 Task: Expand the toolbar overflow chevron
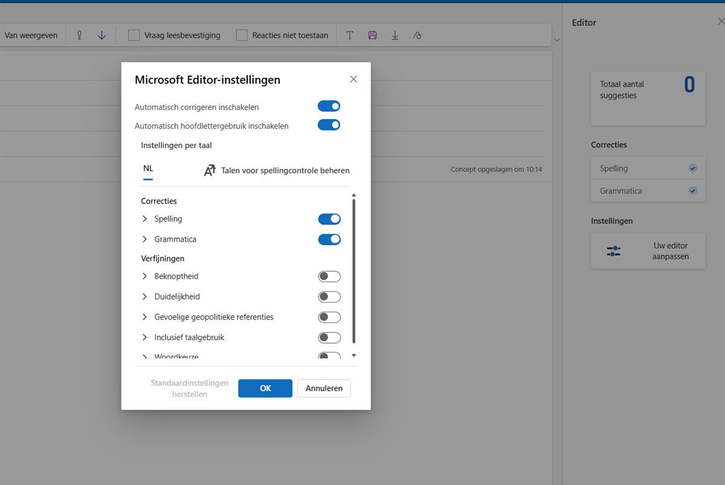click(x=557, y=40)
